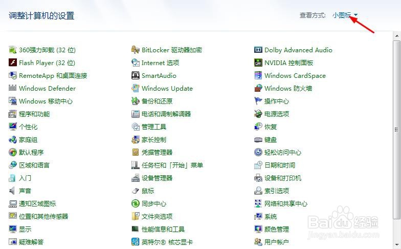Open the 凭据管理器 link
This screenshot has height=249, width=401.
click(157, 153)
